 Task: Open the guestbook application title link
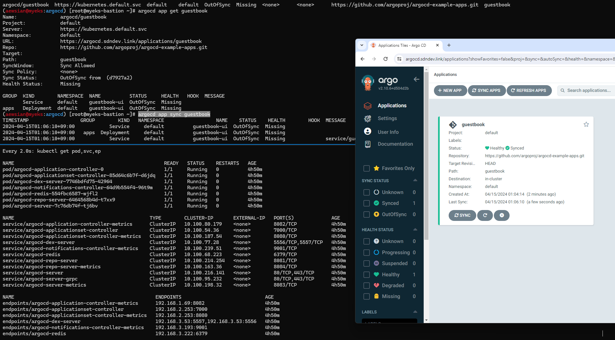[473, 125]
